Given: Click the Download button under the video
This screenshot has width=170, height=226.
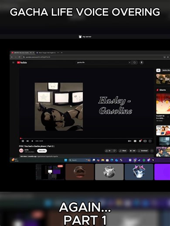Looking at the screenshot, I should pyautogui.click(x=143, y=151).
